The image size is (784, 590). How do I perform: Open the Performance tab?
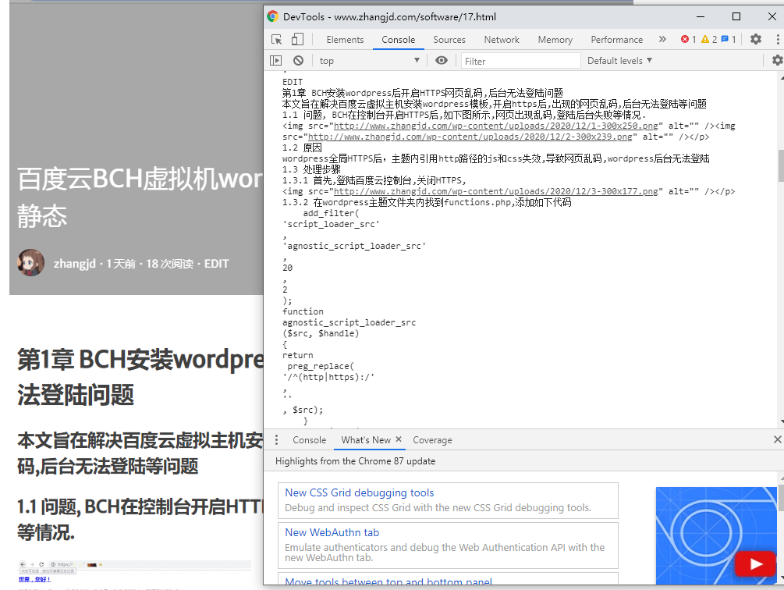(616, 40)
